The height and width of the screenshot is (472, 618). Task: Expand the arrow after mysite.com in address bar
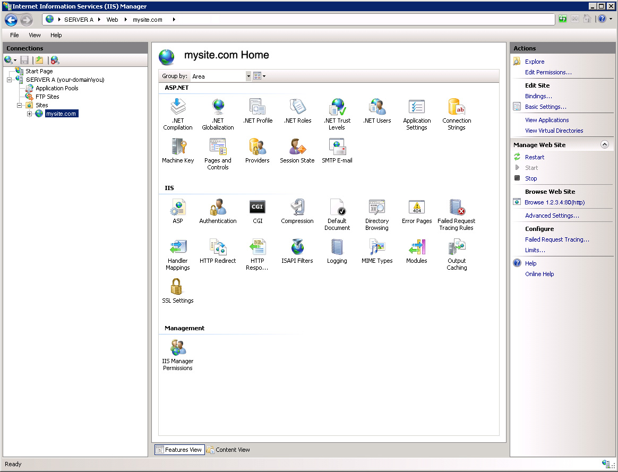click(x=174, y=20)
